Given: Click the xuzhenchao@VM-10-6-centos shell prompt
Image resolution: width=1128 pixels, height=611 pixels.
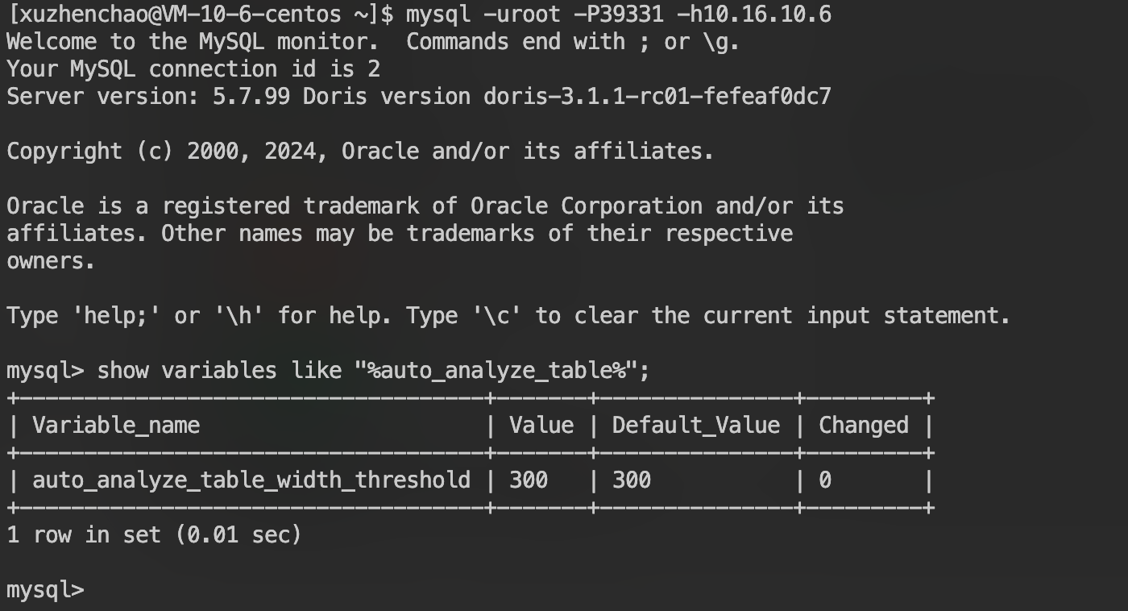Looking at the screenshot, I should pyautogui.click(x=193, y=15).
